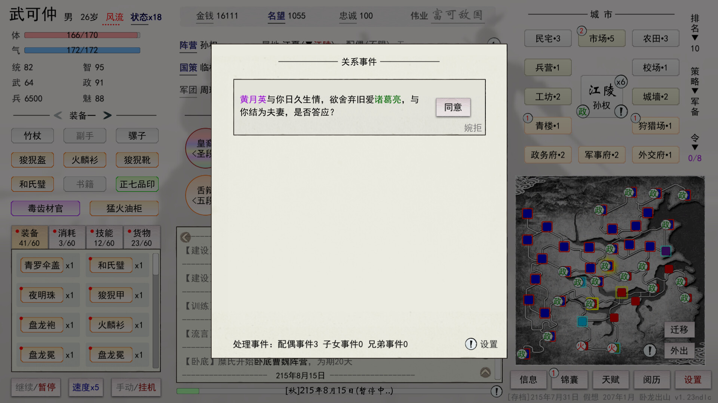Click the exclamation event icon beside 江陵 city panel
Screen dimensions: 718x403
click(621, 111)
